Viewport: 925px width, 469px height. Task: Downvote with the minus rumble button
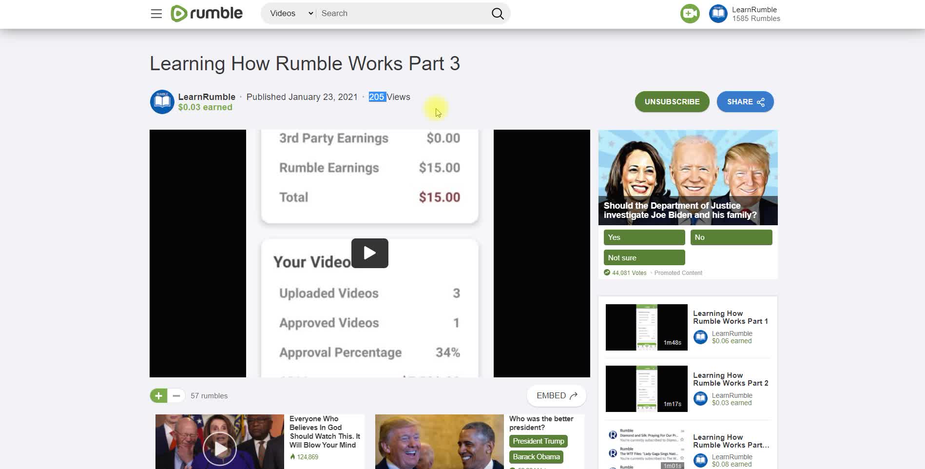[x=176, y=396]
